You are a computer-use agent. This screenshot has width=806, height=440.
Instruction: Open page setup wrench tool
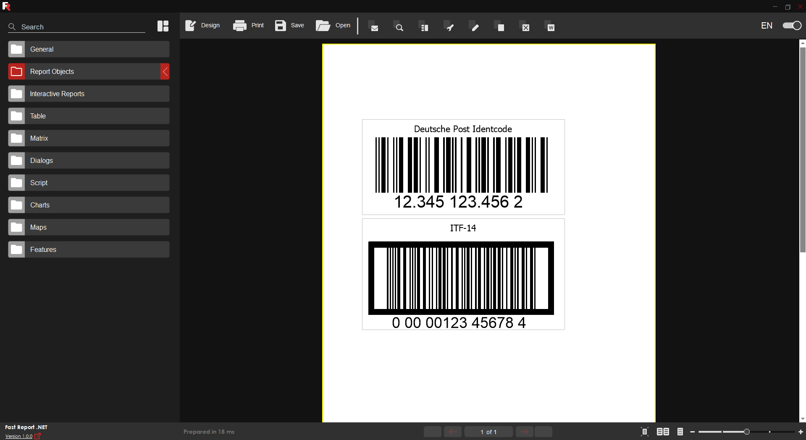(x=449, y=26)
